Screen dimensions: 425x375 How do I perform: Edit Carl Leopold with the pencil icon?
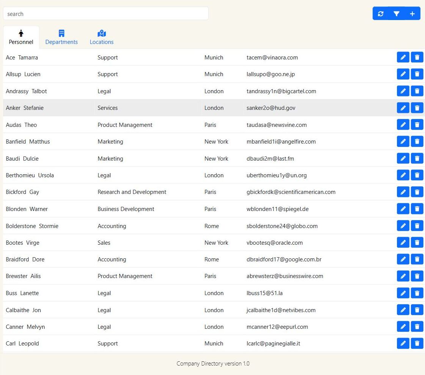coord(403,343)
